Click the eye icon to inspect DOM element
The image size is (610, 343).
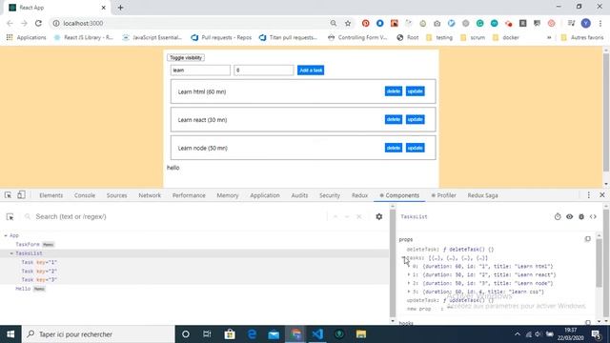(570, 216)
